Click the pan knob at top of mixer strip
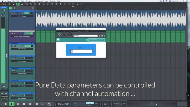Viewport: 190px width, 107px height. (x=4, y=10)
